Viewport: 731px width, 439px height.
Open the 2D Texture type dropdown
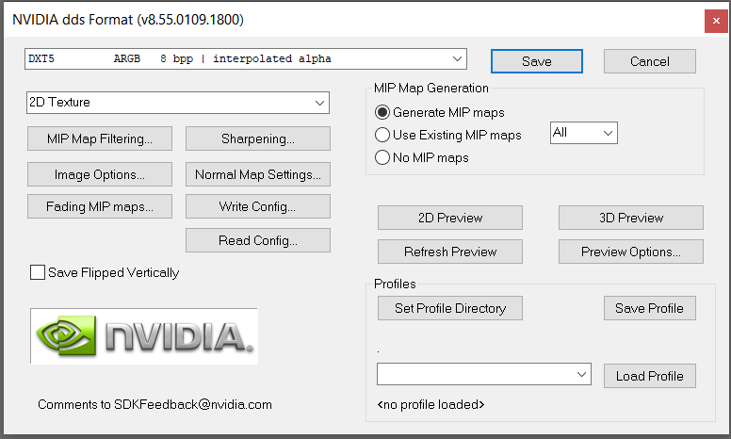pos(178,103)
